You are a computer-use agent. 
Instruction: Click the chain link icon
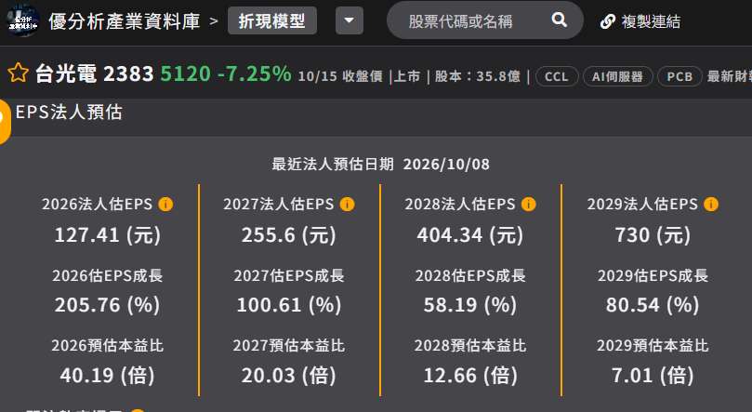pos(608,21)
